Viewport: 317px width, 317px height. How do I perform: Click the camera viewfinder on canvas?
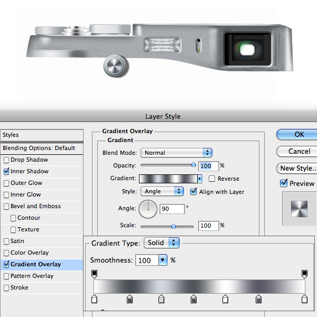[247, 49]
